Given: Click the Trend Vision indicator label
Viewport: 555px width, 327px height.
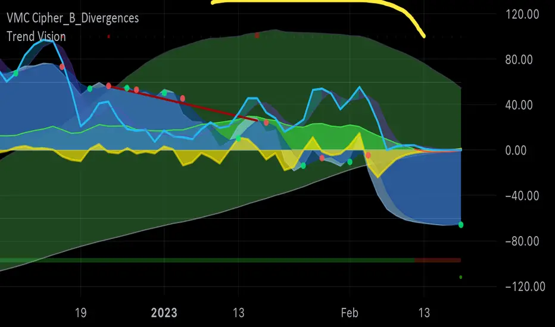Looking at the screenshot, I should tap(36, 36).
